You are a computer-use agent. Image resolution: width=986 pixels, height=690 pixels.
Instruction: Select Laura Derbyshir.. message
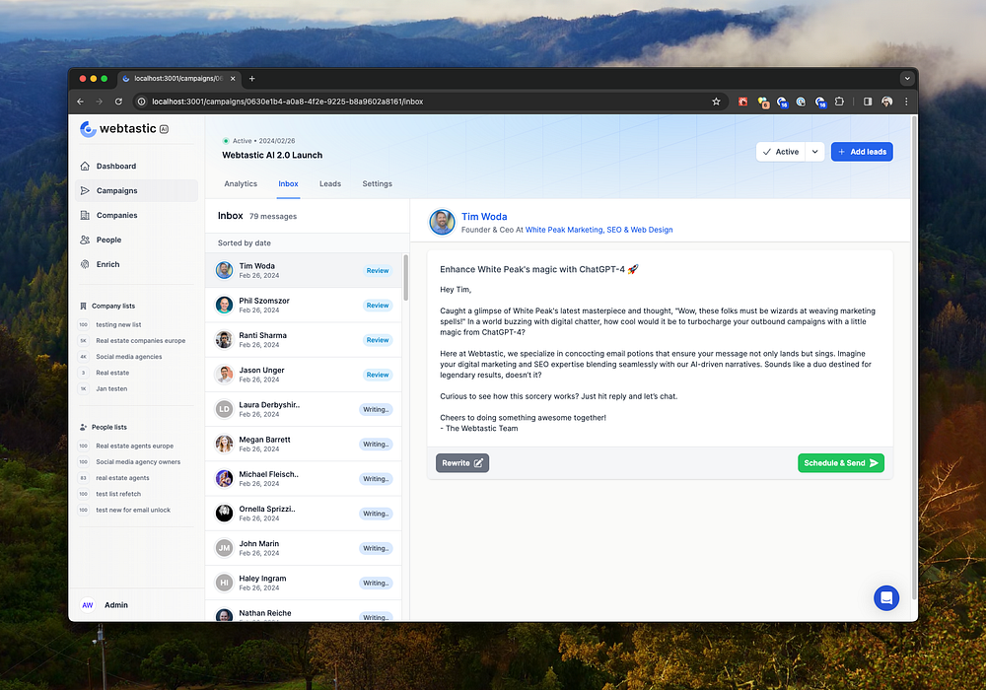click(303, 409)
